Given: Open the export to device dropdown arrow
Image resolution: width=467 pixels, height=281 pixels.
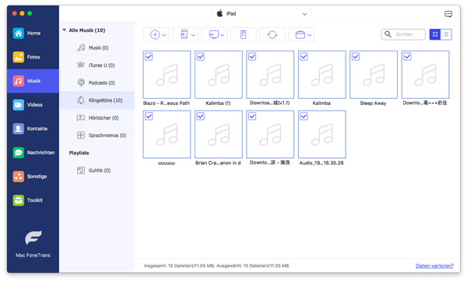Looking at the screenshot, I should point(193,35).
